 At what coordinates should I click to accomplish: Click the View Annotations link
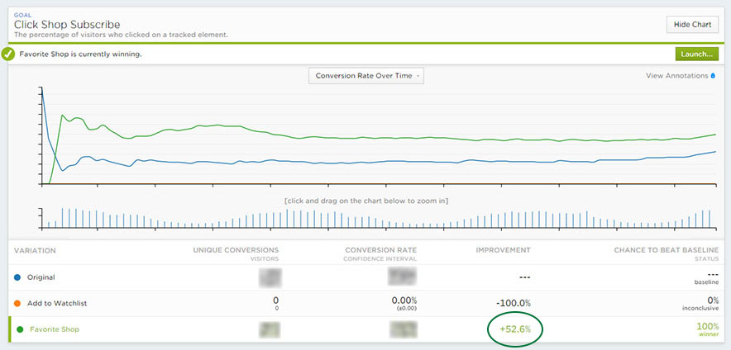(677, 75)
